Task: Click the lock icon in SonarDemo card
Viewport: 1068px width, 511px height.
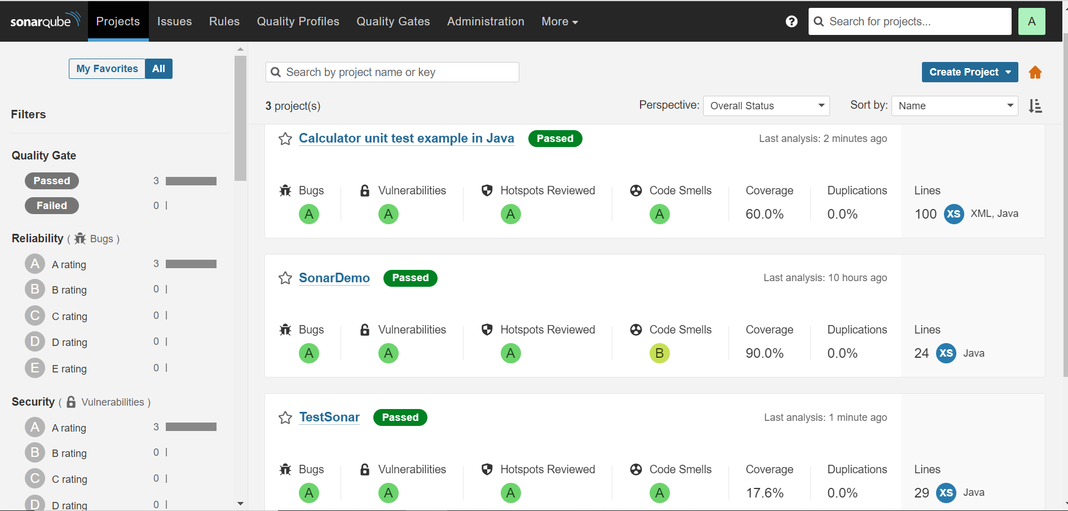Action: click(x=365, y=330)
